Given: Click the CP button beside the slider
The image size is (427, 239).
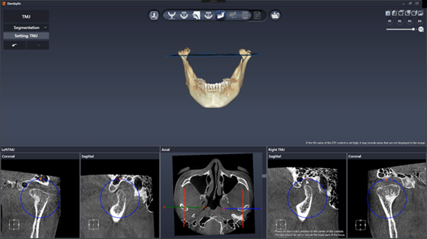Looking at the screenshot, I should pos(421,30).
